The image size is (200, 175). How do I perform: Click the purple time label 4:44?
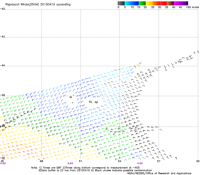point(70,163)
